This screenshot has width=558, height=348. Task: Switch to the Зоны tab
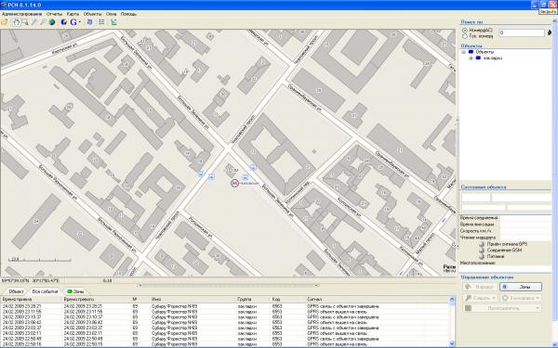pyautogui.click(x=75, y=291)
